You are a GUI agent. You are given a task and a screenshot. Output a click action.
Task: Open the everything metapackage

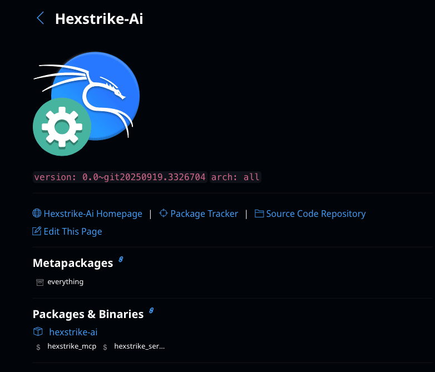(x=65, y=282)
